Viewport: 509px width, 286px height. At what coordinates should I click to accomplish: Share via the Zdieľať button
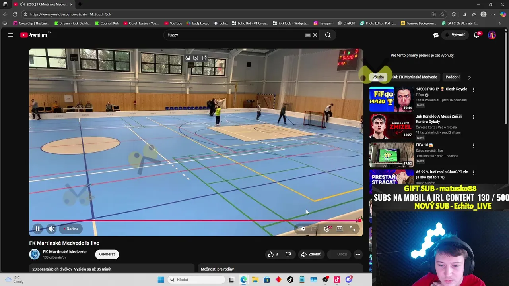click(x=311, y=254)
